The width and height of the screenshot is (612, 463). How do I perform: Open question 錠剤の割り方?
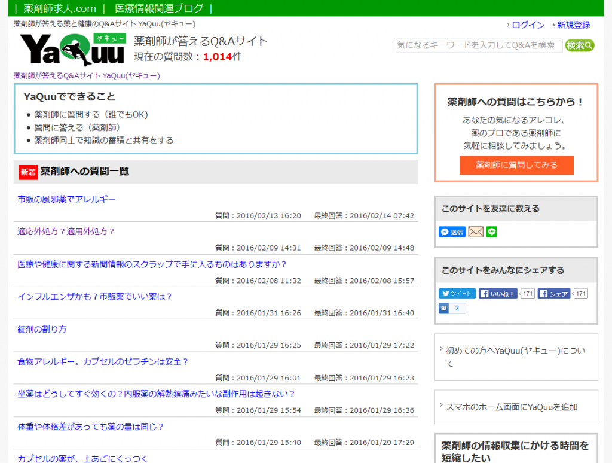point(42,330)
